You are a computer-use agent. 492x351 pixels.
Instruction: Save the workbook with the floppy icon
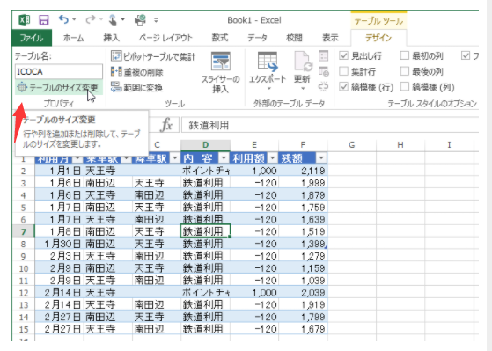(44, 20)
